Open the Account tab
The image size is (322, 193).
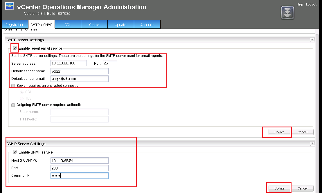(x=147, y=25)
